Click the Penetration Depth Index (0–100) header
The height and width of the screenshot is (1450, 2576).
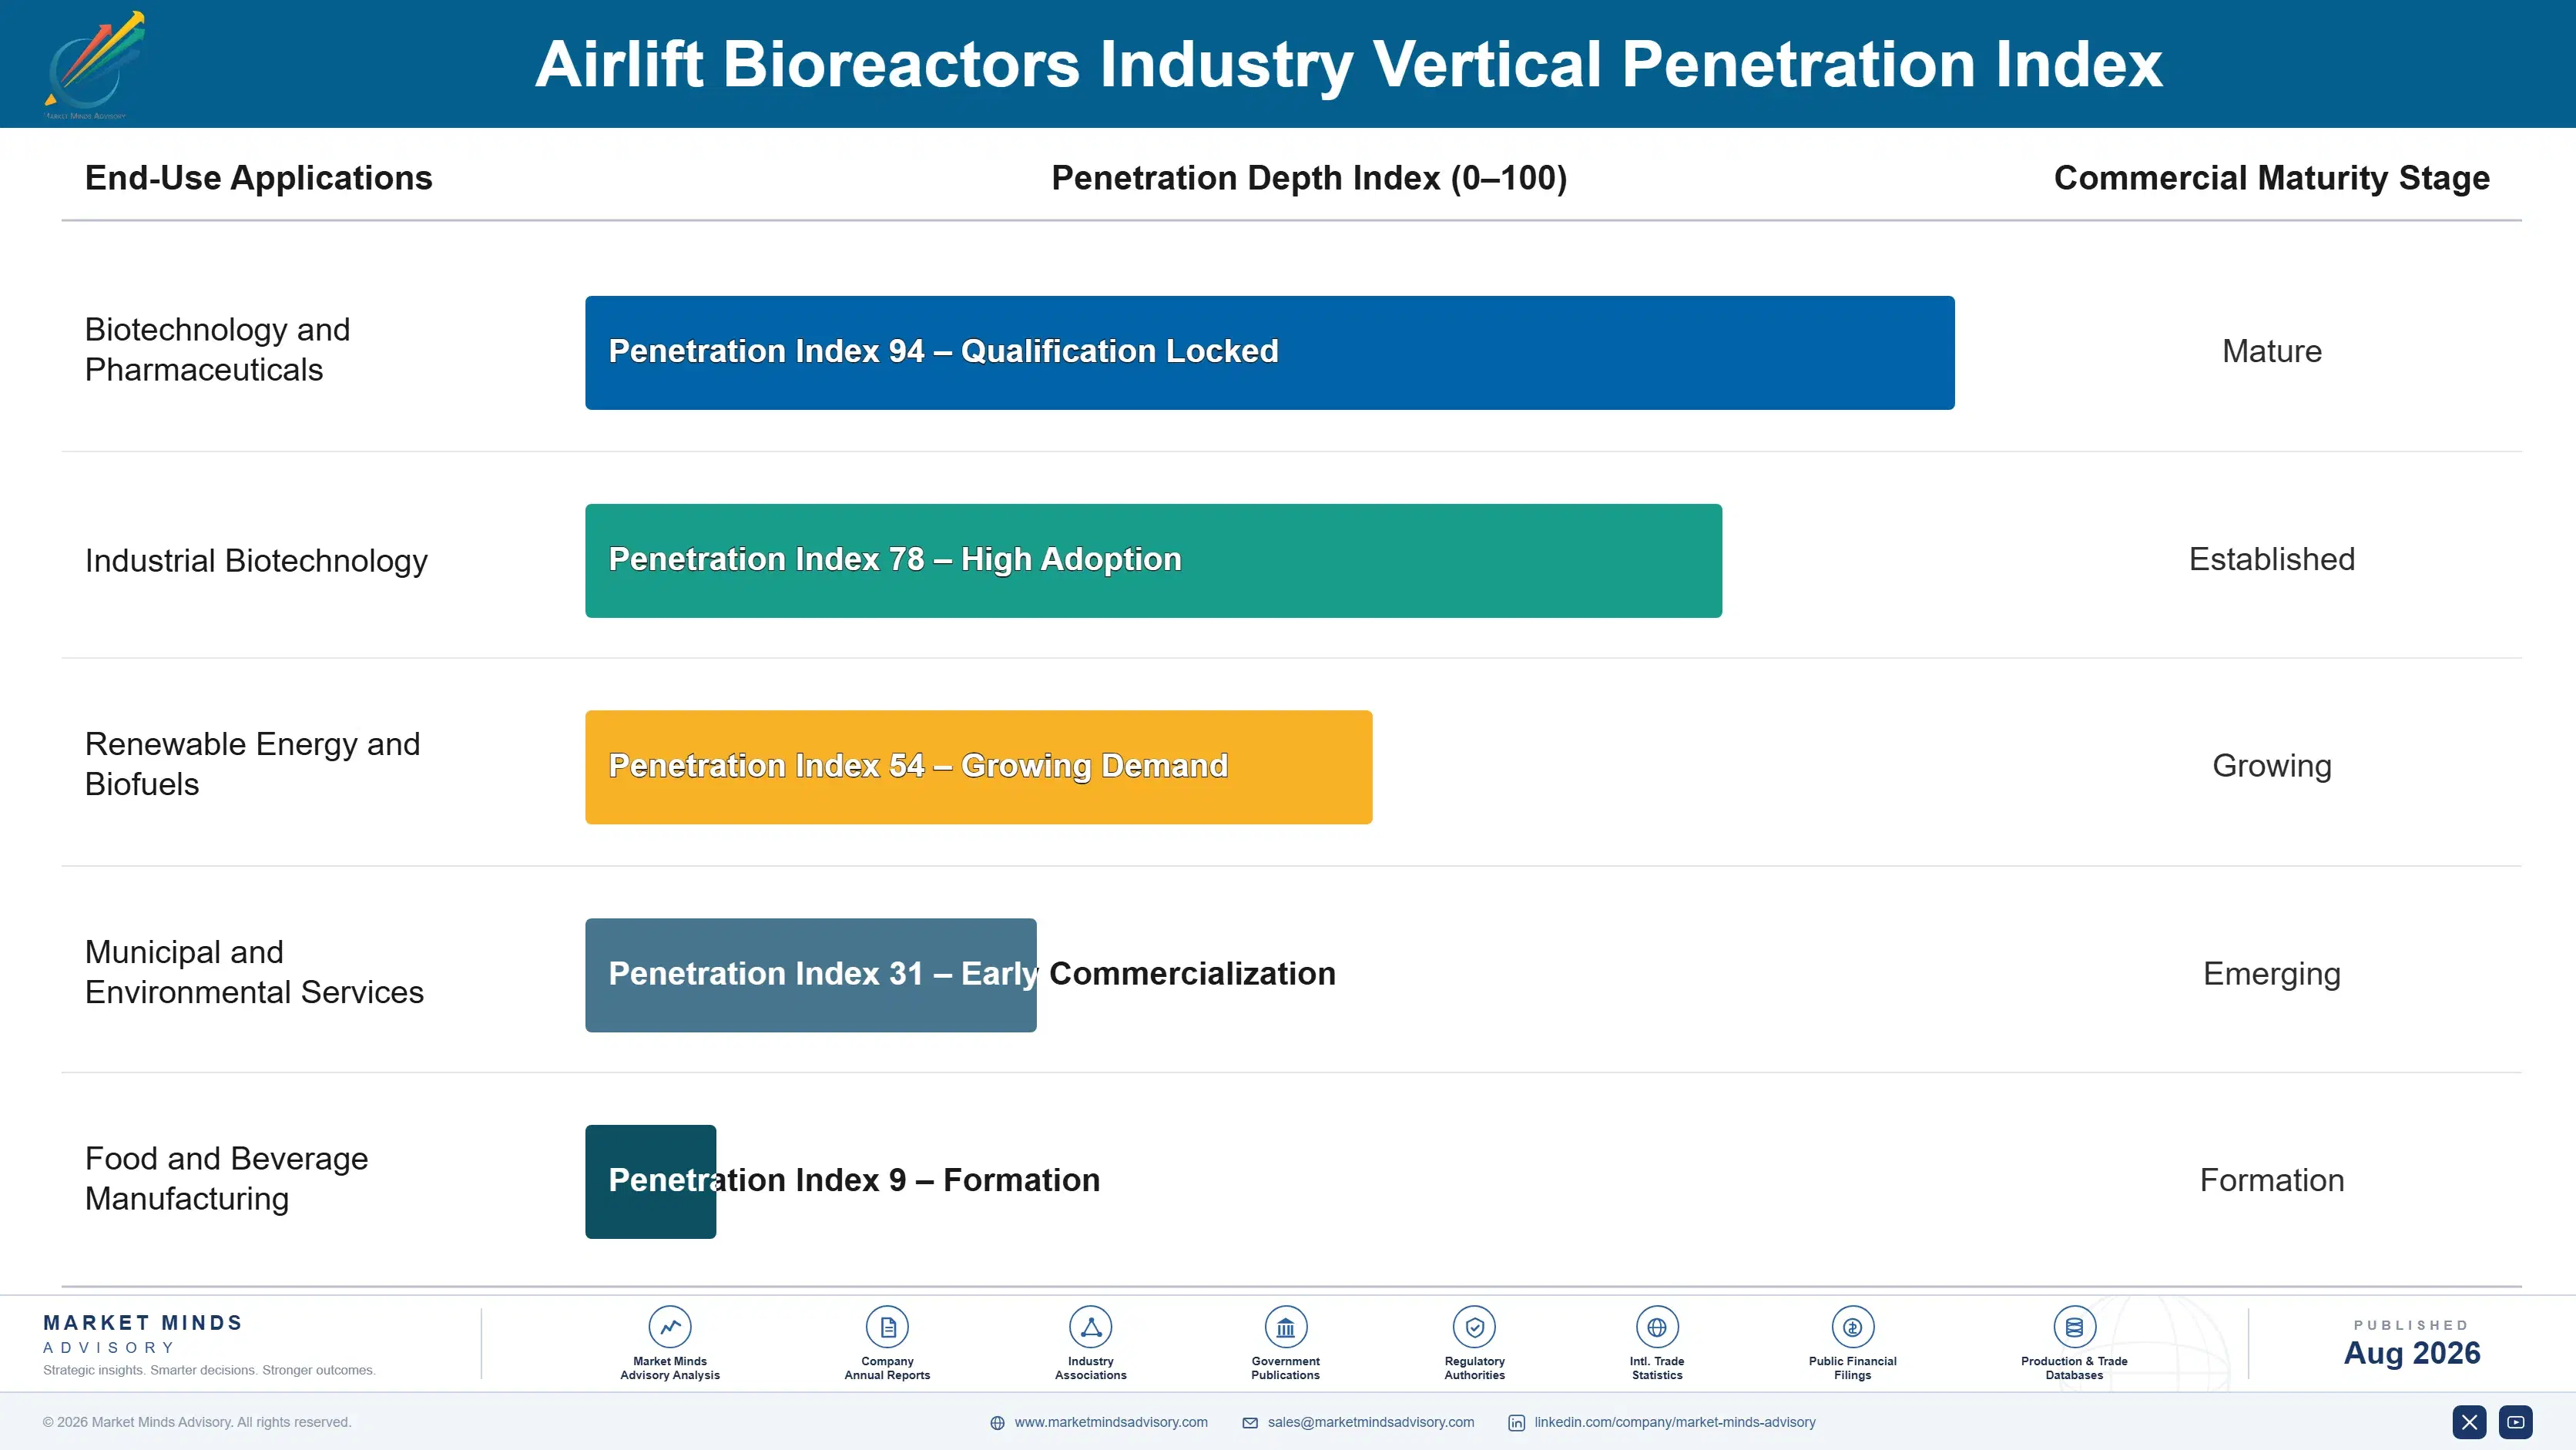pyautogui.click(x=1309, y=178)
